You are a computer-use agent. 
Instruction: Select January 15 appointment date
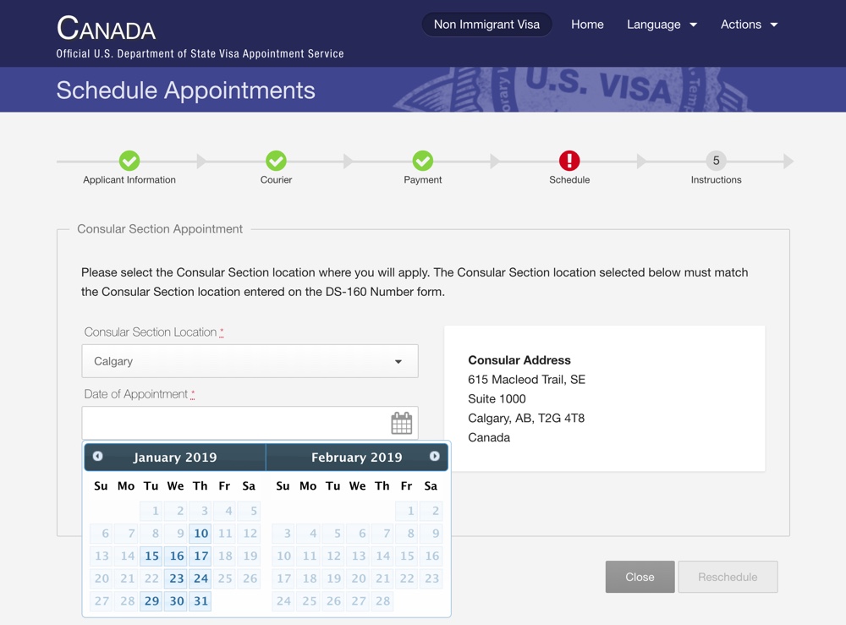tap(151, 556)
